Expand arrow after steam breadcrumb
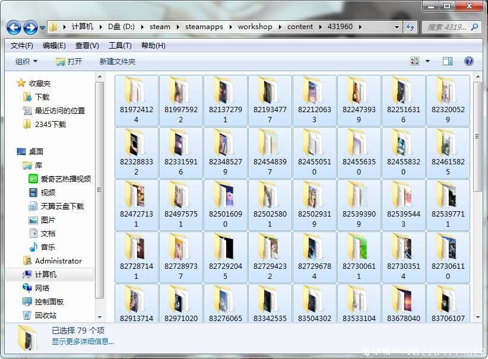The image size is (488, 359). (x=178, y=27)
